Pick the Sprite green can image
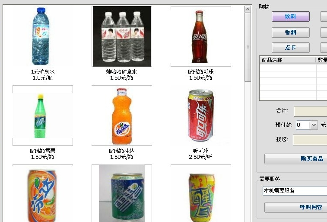The width and height of the screenshot is (327, 222). pos(122,193)
